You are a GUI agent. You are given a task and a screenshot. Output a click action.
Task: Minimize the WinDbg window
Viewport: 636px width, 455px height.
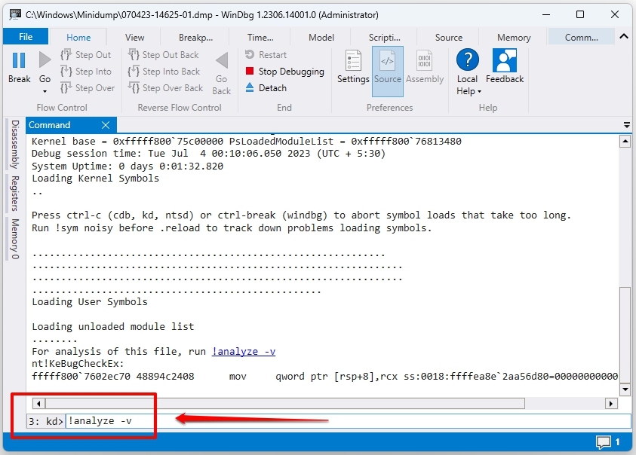[x=546, y=14]
